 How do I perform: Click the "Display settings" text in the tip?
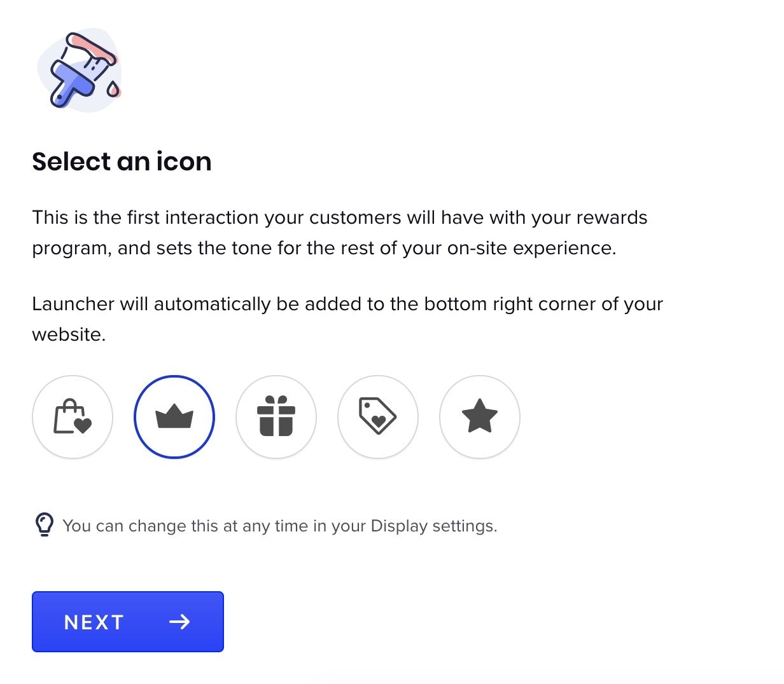[x=433, y=526]
